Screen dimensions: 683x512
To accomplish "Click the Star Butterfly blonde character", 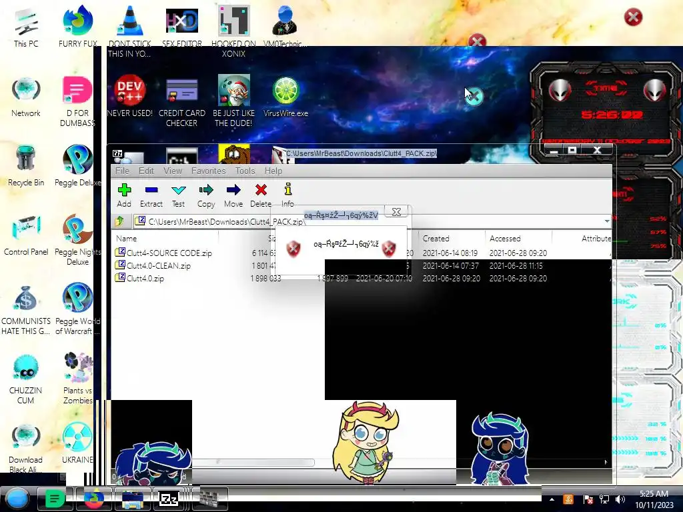I will (x=367, y=443).
